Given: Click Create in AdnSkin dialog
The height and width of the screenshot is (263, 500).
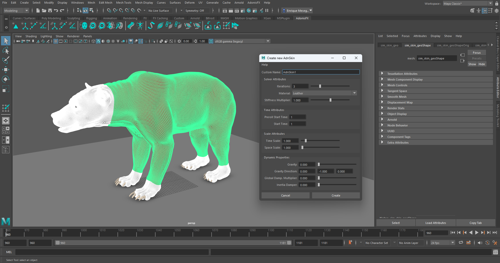Looking at the screenshot, I should (336, 195).
